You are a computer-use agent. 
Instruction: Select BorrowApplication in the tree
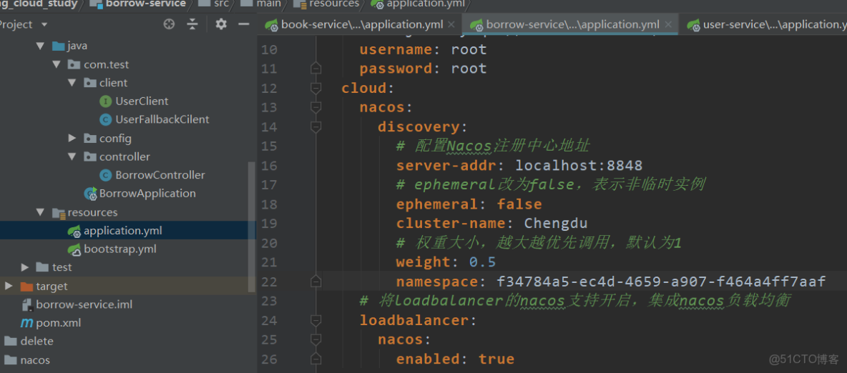pos(147,194)
